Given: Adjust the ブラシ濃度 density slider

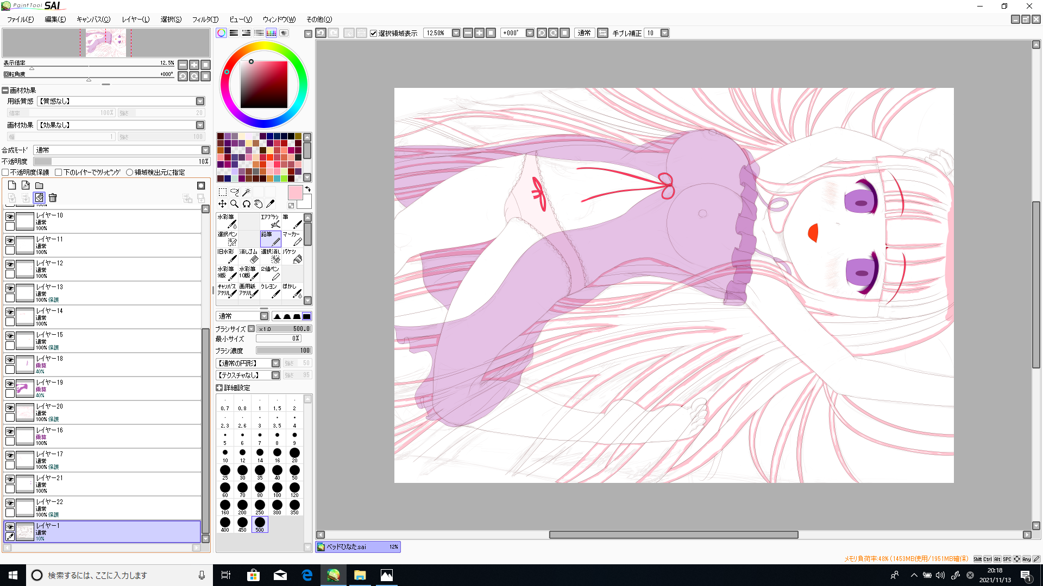Looking at the screenshot, I should point(284,351).
